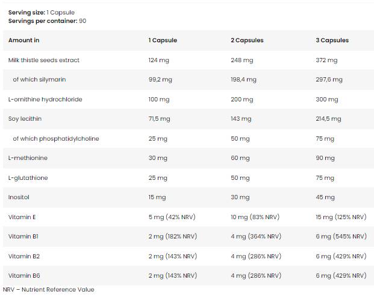Click the "Servings per container: 90" text

click(x=47, y=21)
